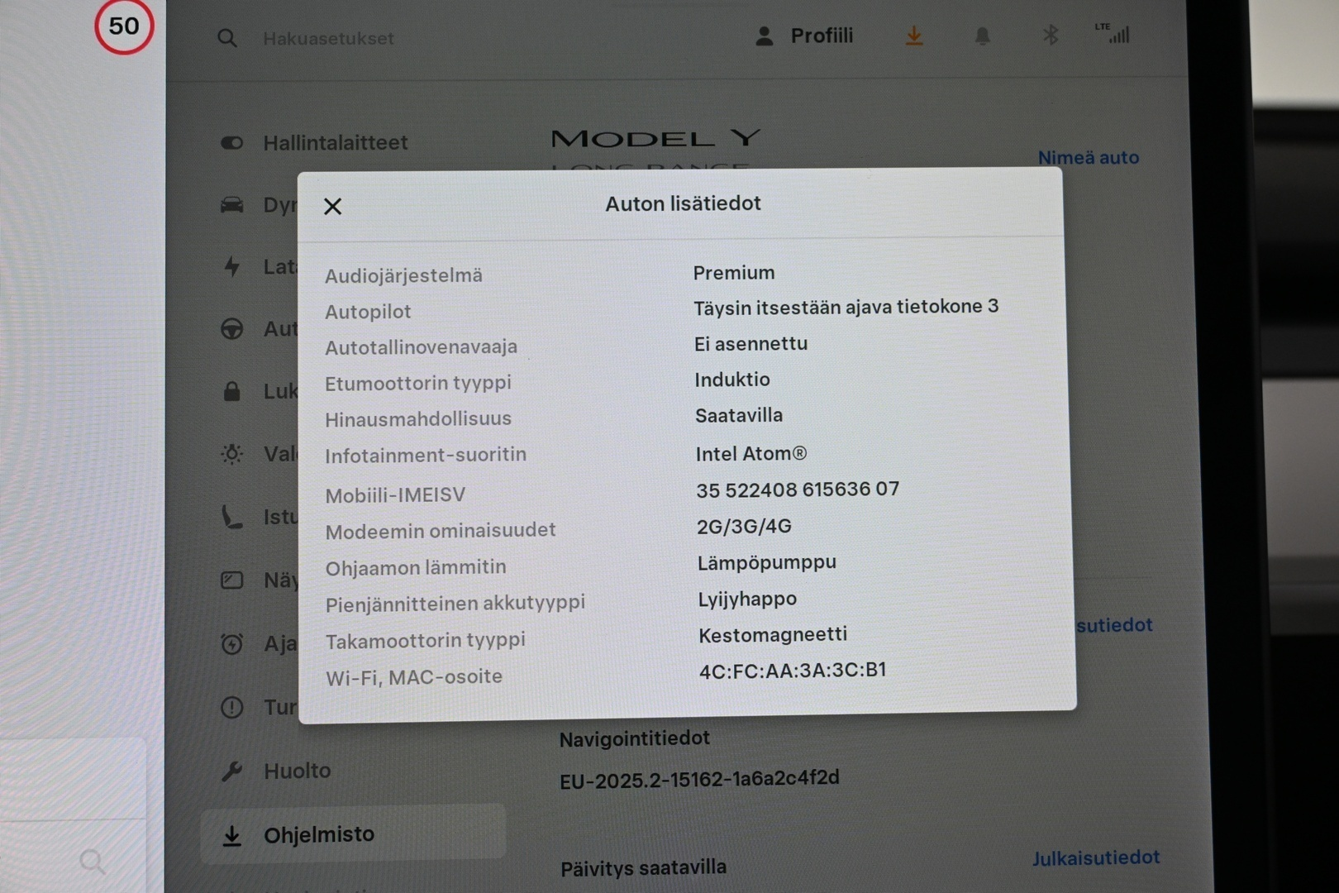
Task: Tap the LTE signal strength indicator
Action: click(x=1113, y=33)
